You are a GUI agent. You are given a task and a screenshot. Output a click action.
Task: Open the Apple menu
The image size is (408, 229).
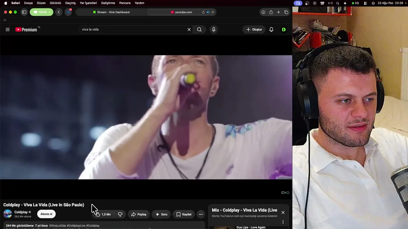click(x=5, y=3)
